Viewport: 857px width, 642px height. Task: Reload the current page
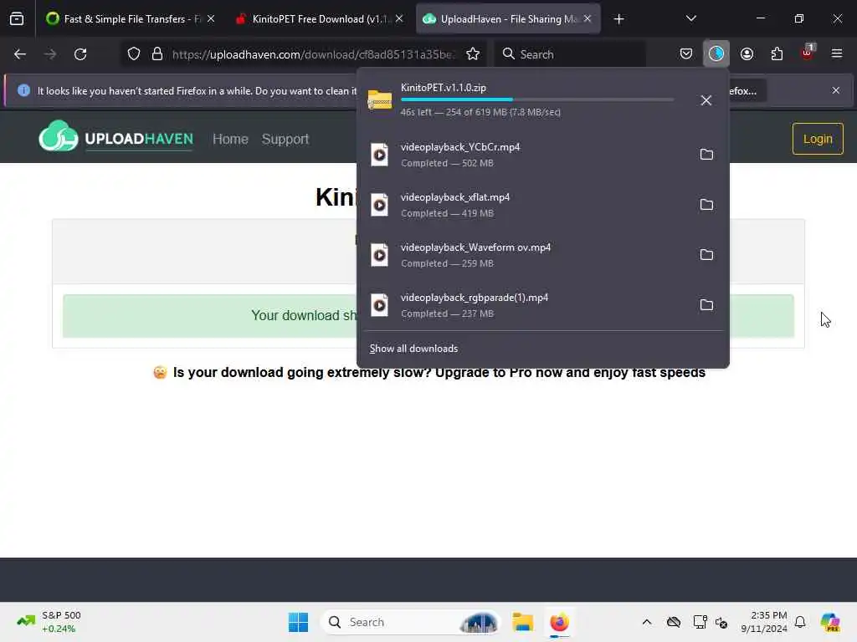pos(80,54)
